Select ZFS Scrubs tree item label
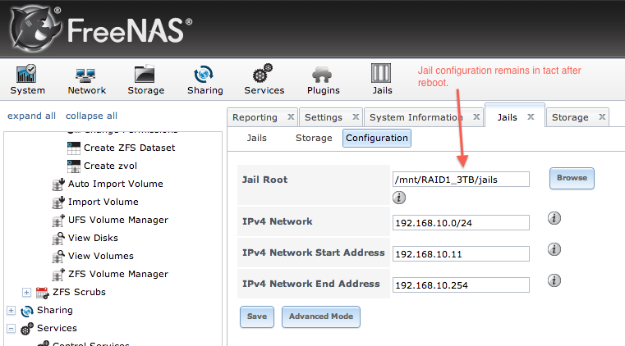 pos(79,293)
